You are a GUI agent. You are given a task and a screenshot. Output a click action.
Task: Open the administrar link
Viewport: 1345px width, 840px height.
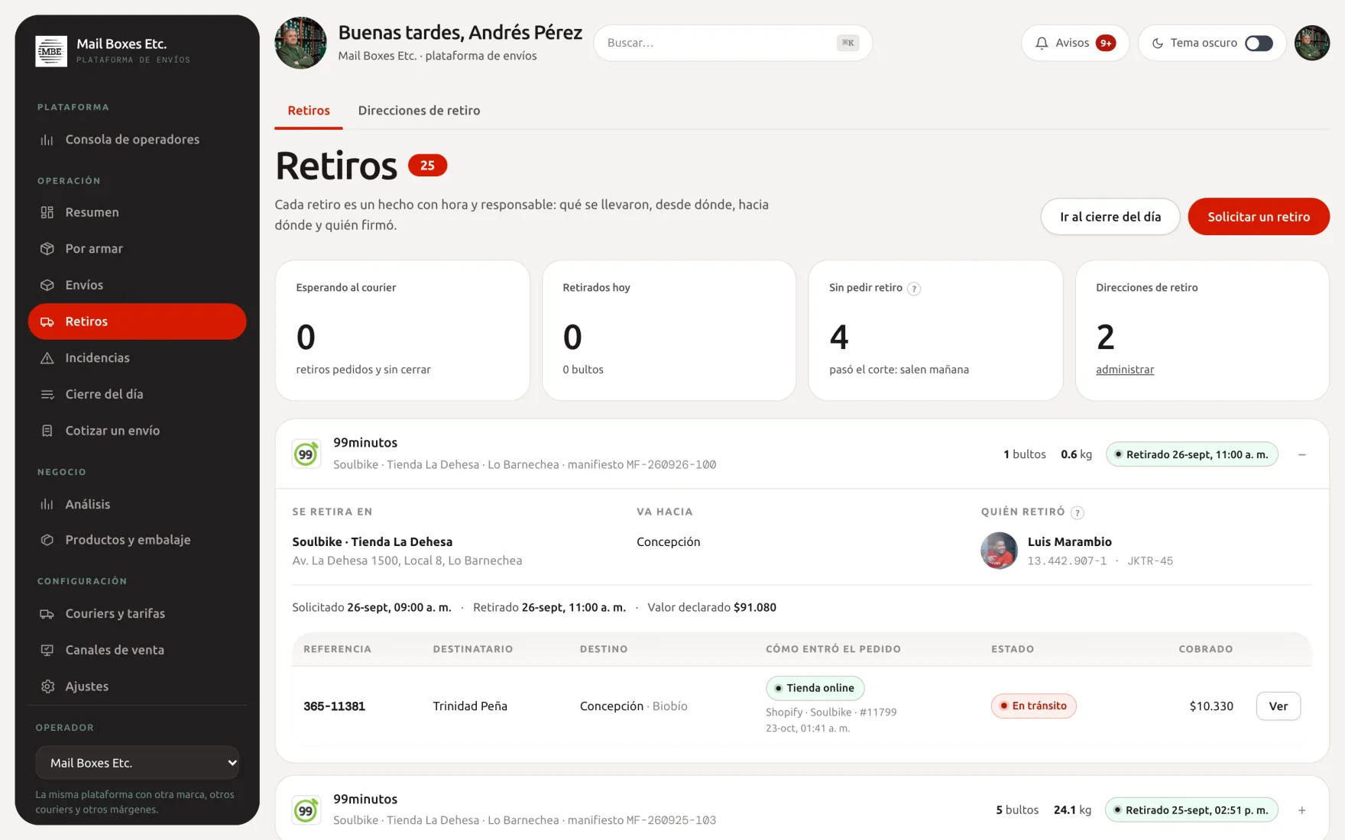coord(1125,370)
